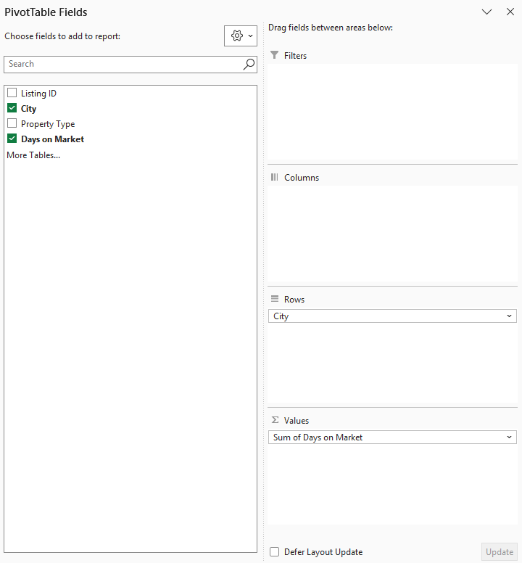Click the Values sigma icon
Image resolution: width=522 pixels, height=563 pixels.
275,420
